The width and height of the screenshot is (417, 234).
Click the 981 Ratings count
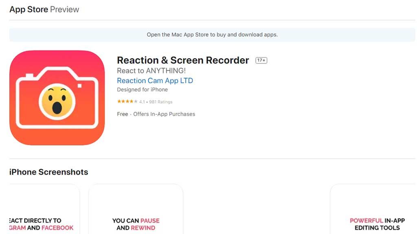[x=160, y=102]
